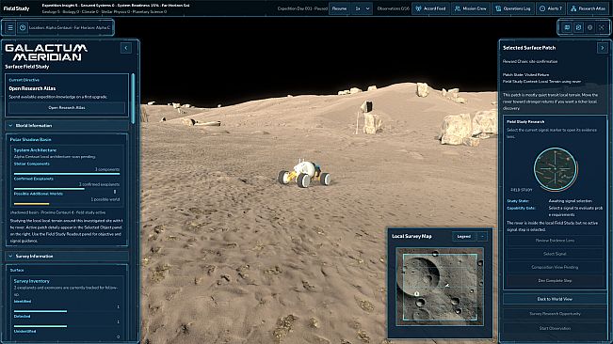Click the map icon in top-right toolbar
The height and width of the screenshot is (344, 613).
click(x=567, y=27)
